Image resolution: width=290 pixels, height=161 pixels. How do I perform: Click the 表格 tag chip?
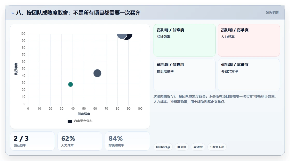pyautogui.click(x=182, y=147)
